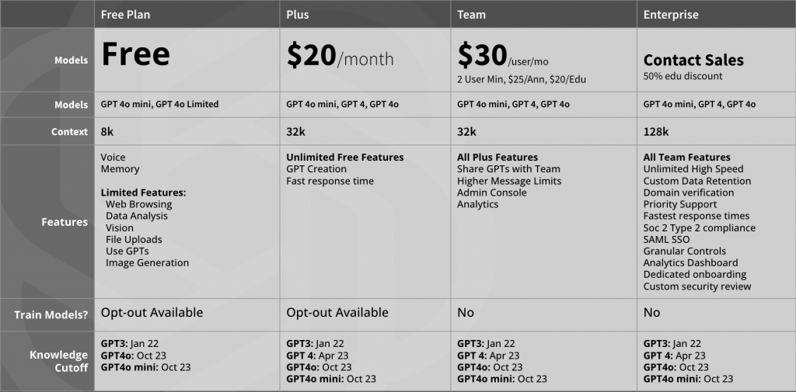Click the 8k Free Plan context value
The height and width of the screenshot is (392, 796).
pos(107,132)
